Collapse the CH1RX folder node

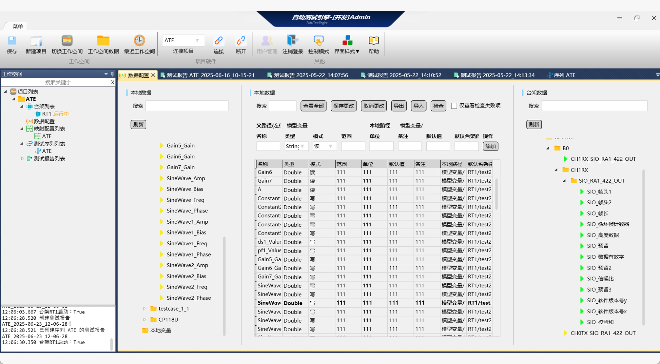tap(556, 170)
